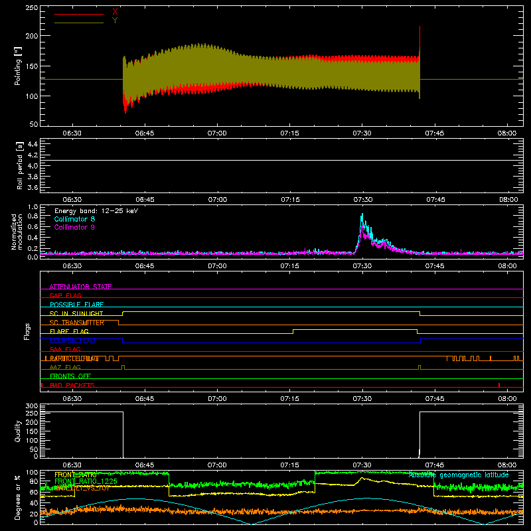The height and width of the screenshot is (531, 531).
Task: Click the 200 value on Pointing axis
Action: pyautogui.click(x=32, y=36)
